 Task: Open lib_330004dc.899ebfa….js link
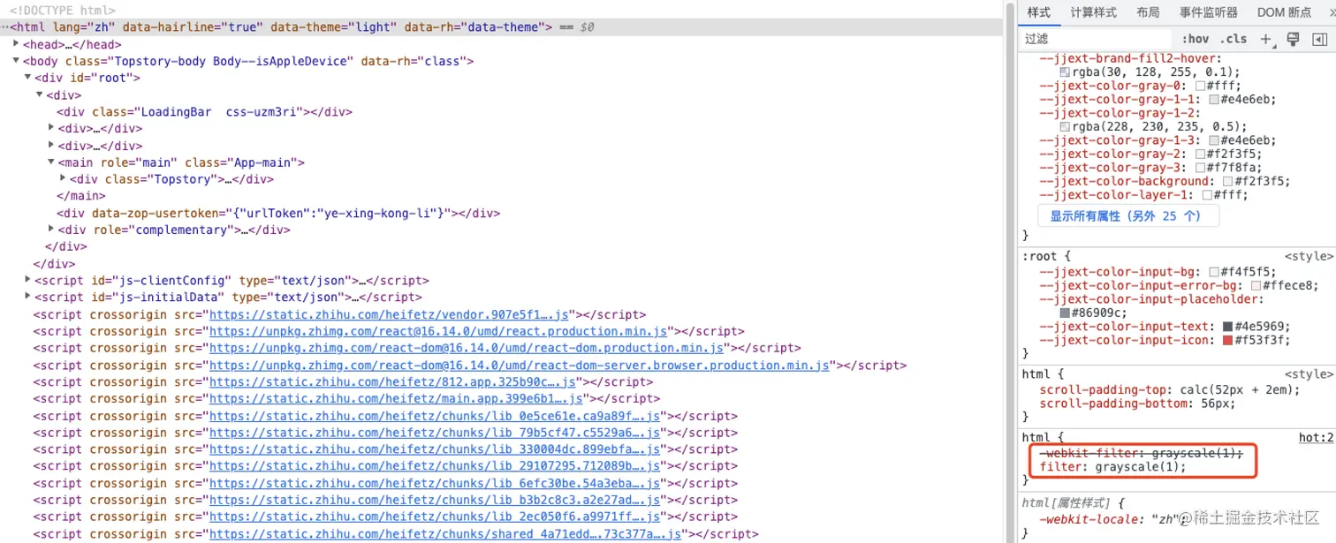435,449
